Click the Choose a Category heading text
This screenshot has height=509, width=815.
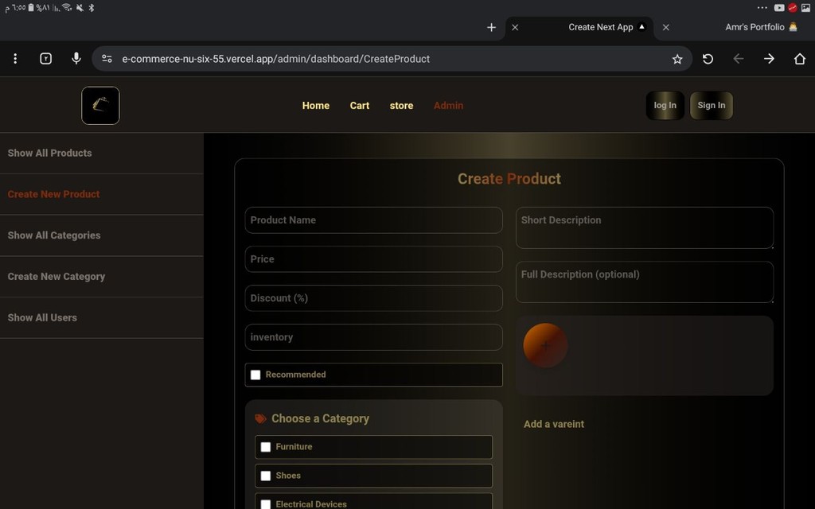[320, 418]
